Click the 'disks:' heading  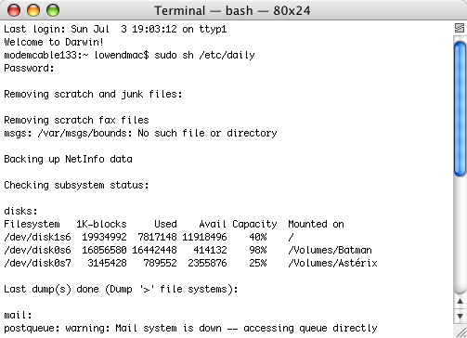click(20, 211)
